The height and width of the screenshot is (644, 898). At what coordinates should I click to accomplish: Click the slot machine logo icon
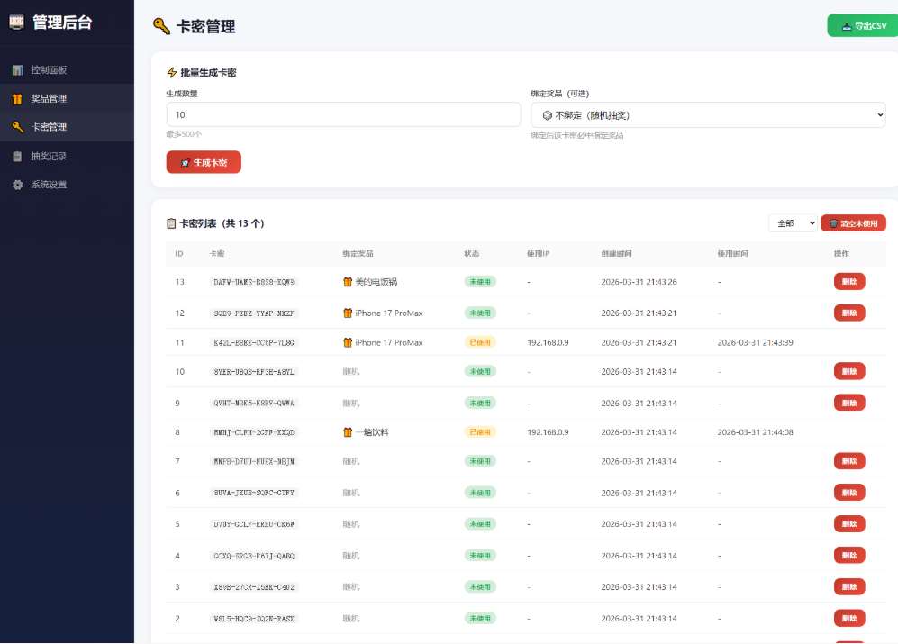pos(17,23)
